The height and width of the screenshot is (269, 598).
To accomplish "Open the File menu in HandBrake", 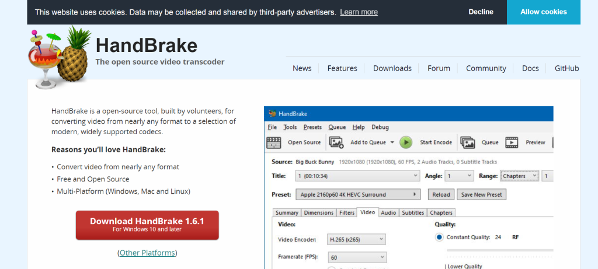I will tap(272, 127).
